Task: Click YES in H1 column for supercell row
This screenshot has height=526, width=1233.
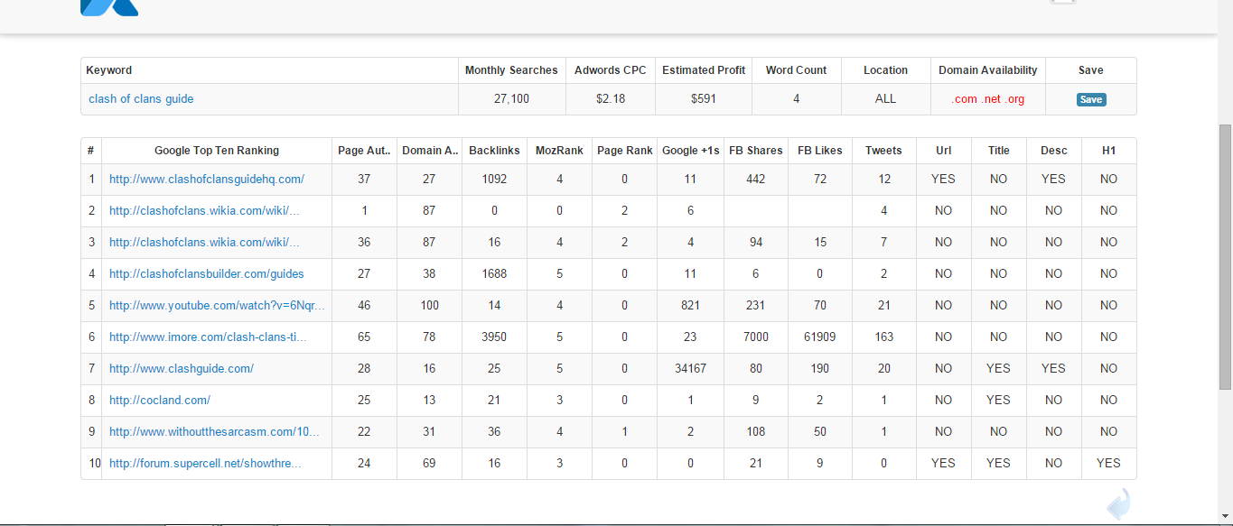Action: (1108, 463)
